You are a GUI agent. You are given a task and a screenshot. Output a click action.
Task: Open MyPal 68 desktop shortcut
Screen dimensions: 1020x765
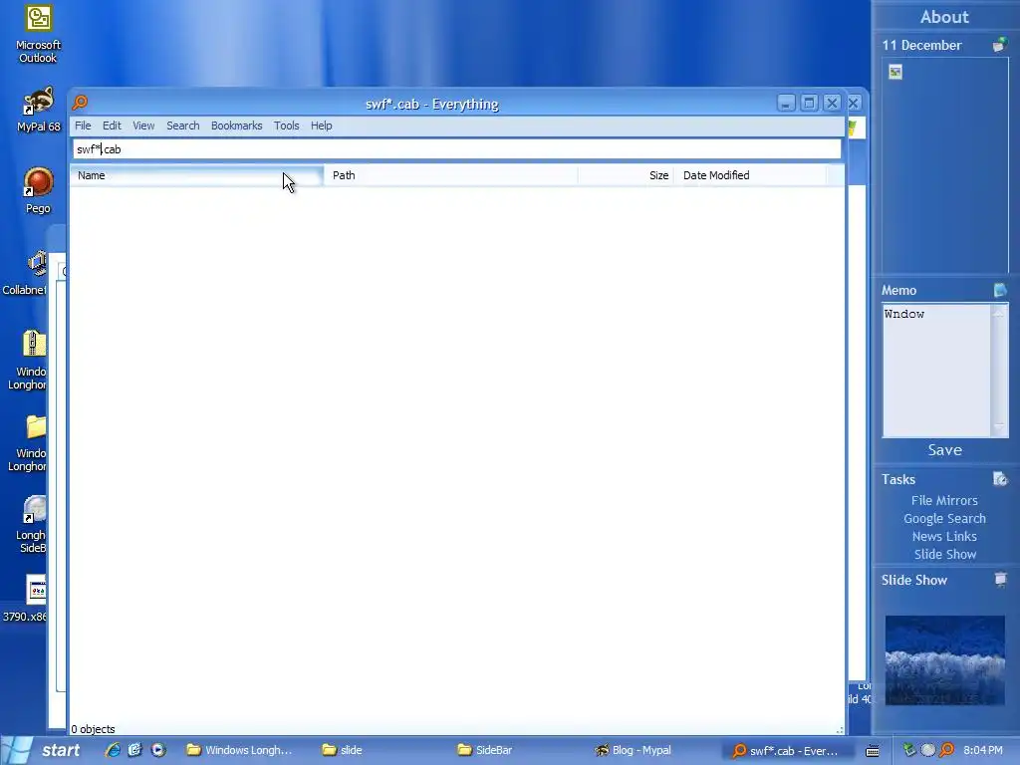[x=39, y=110]
